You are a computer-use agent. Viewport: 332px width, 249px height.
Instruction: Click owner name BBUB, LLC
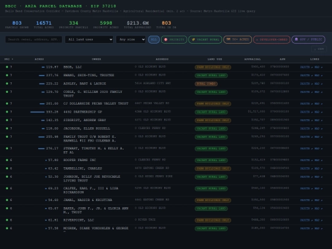point(73,67)
